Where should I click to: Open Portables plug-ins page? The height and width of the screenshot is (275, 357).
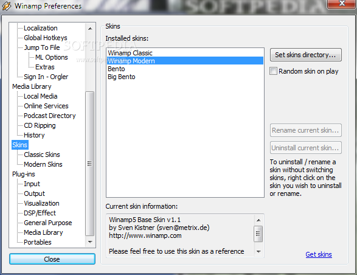tap(38, 242)
